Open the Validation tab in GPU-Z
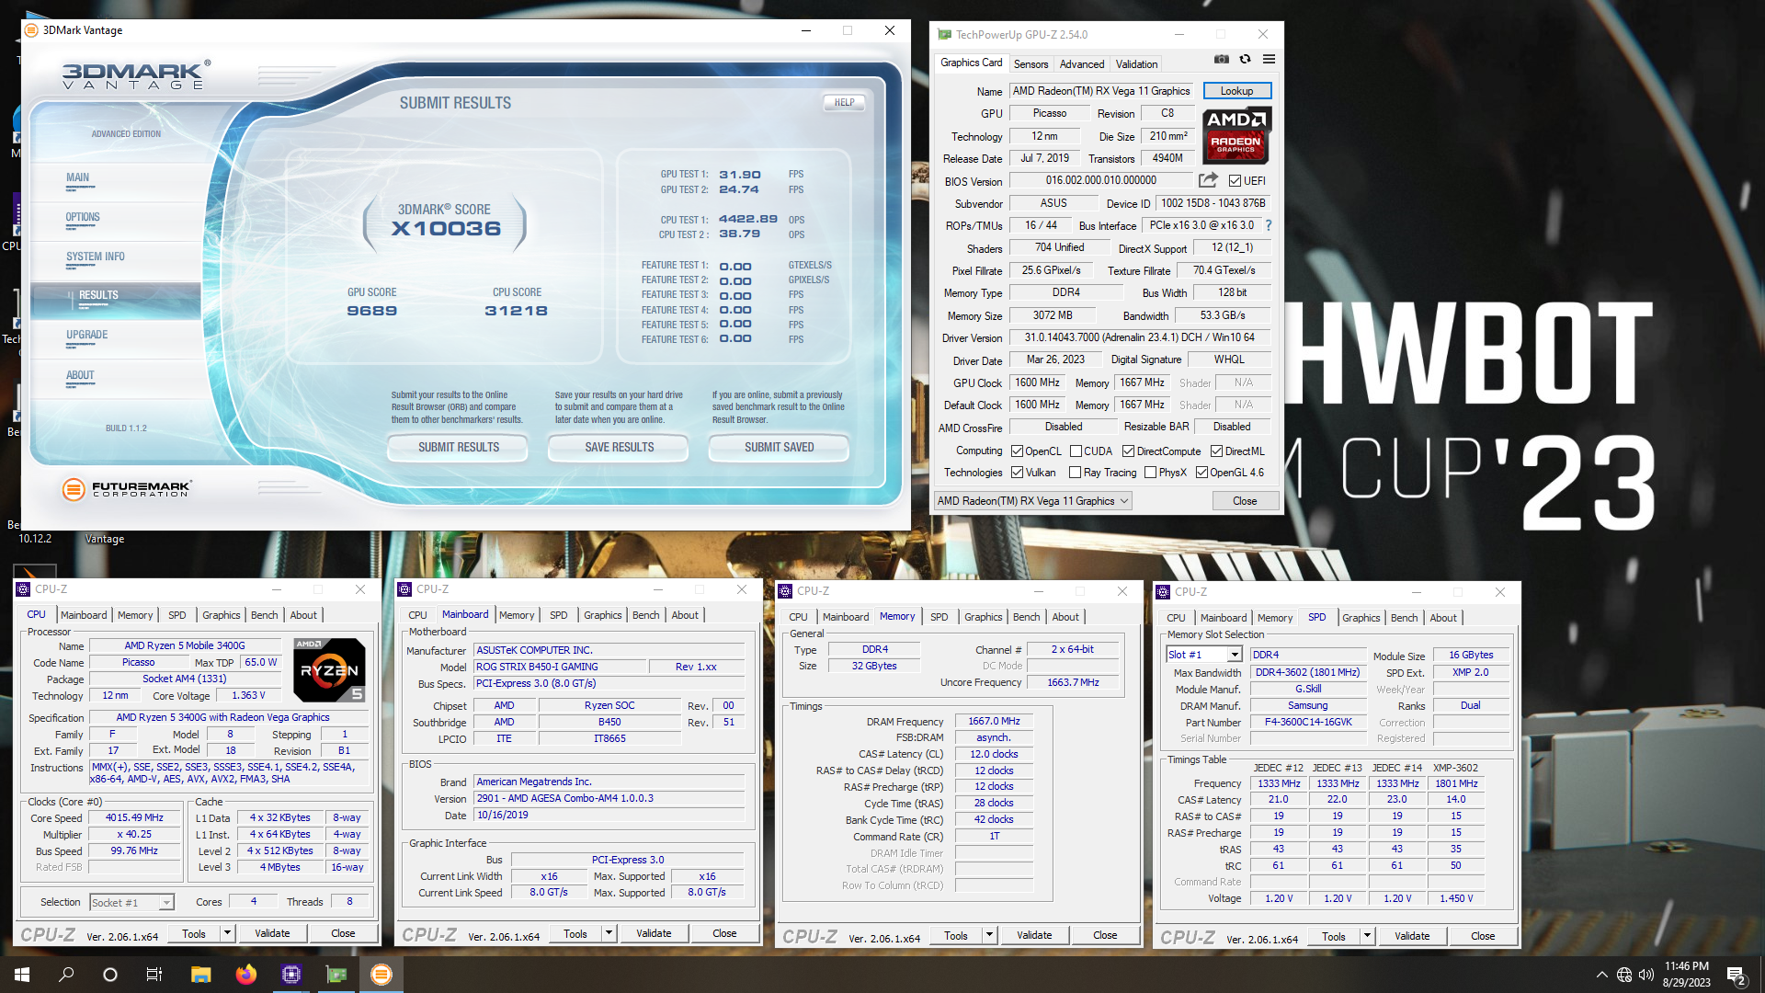 [1136, 64]
